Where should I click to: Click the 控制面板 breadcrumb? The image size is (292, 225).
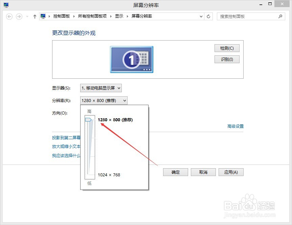[62, 16]
